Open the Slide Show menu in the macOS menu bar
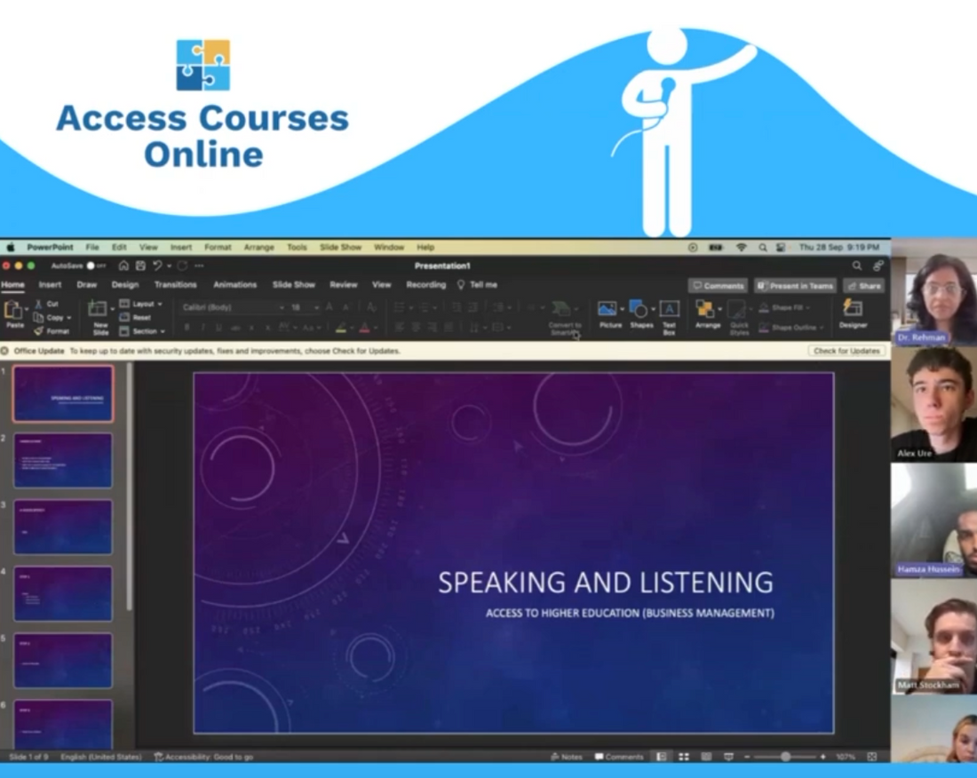The image size is (977, 778). [x=340, y=247]
